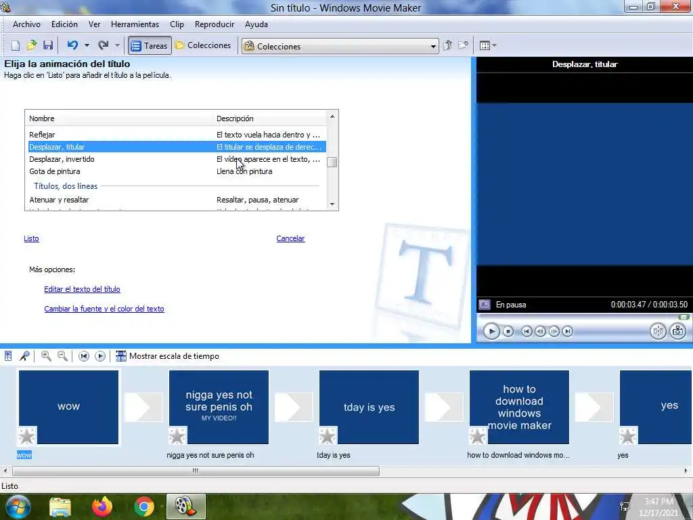Click 'Cambiar la fuente y el color del texto'
Image resolution: width=693 pixels, height=520 pixels.
click(104, 309)
